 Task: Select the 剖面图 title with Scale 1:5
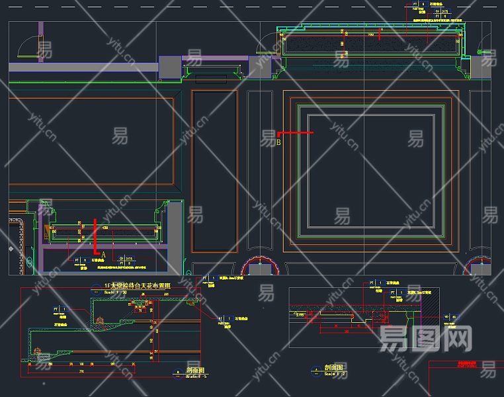[195, 371]
